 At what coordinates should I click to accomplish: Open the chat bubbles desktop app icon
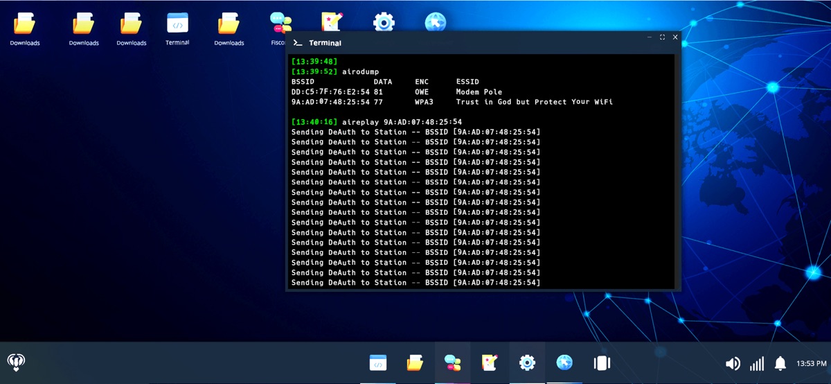point(280,24)
